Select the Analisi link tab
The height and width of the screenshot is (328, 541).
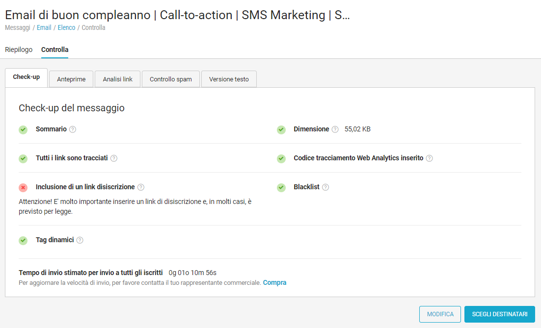point(118,79)
